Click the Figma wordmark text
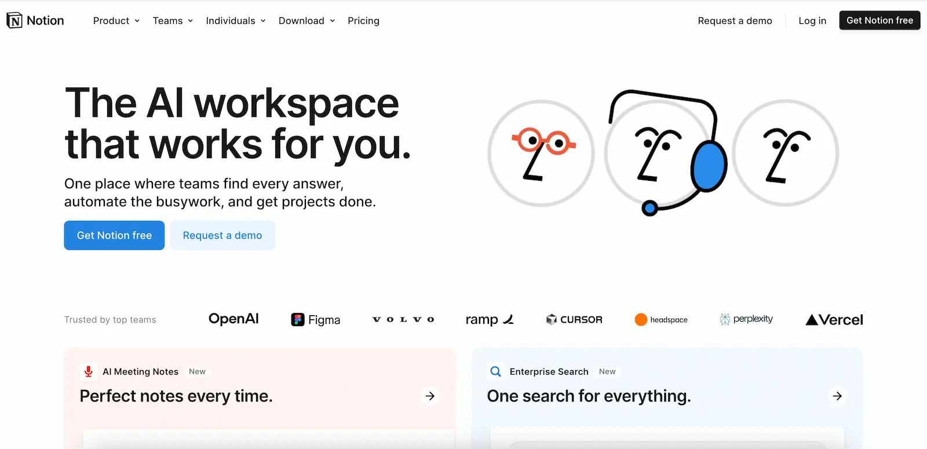Viewport: 927px width, 449px height. tap(324, 320)
